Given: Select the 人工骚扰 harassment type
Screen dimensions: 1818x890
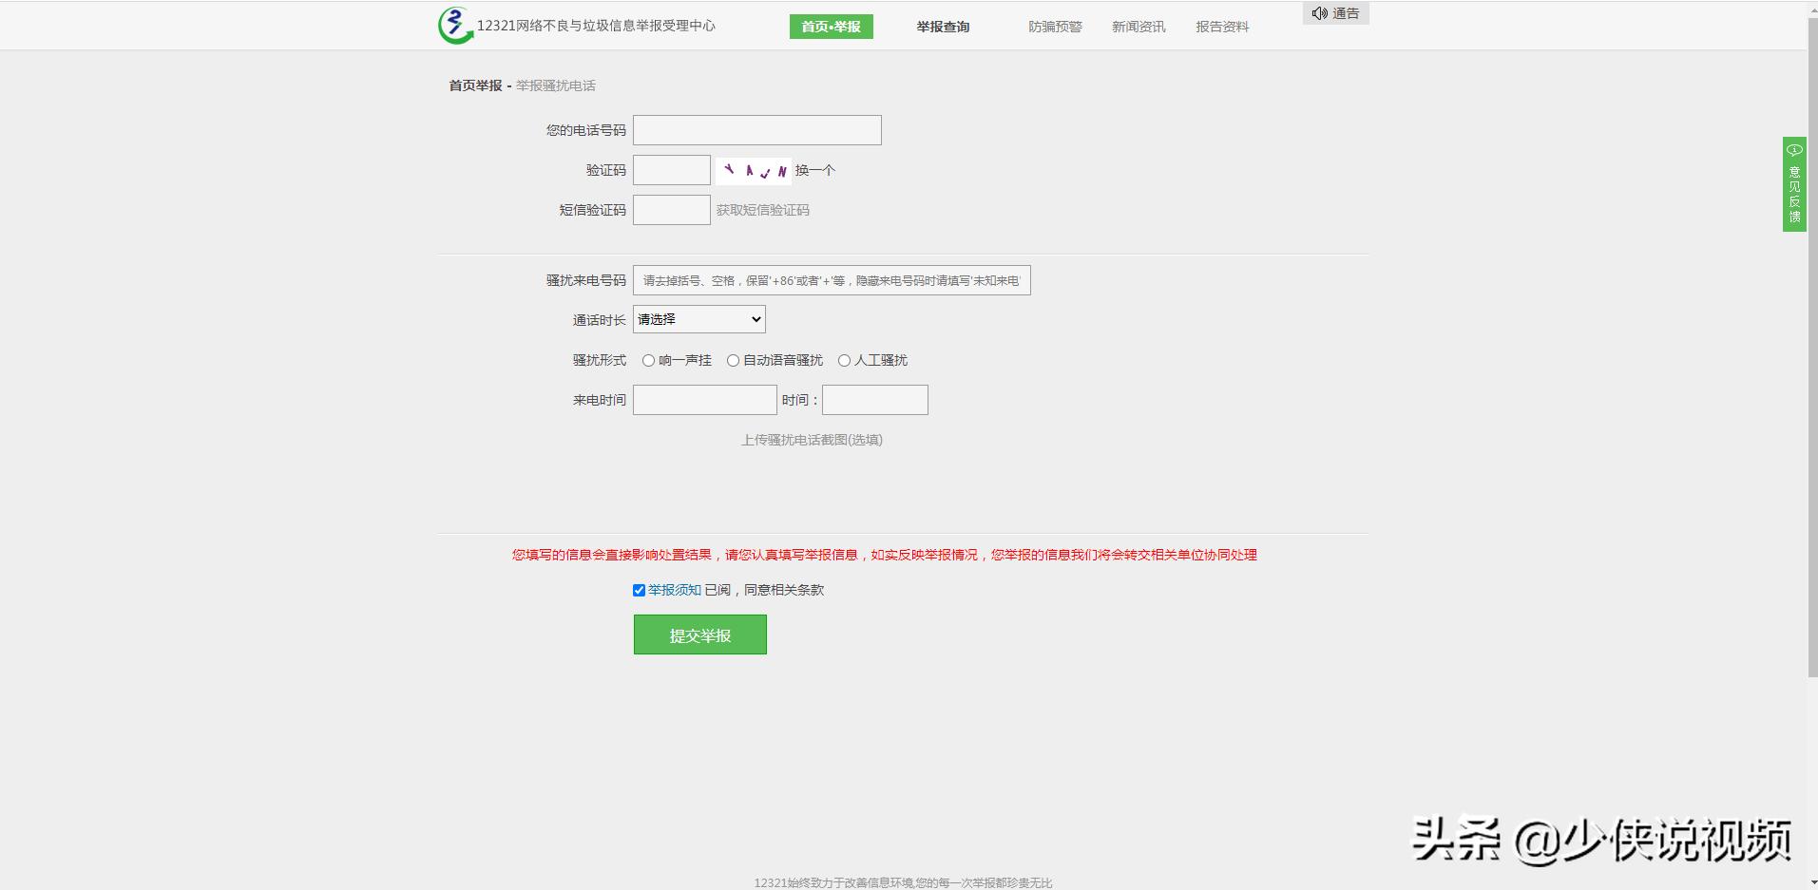Looking at the screenshot, I should click(845, 360).
